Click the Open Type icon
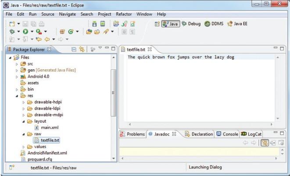290x176 pixels. pos(89,32)
